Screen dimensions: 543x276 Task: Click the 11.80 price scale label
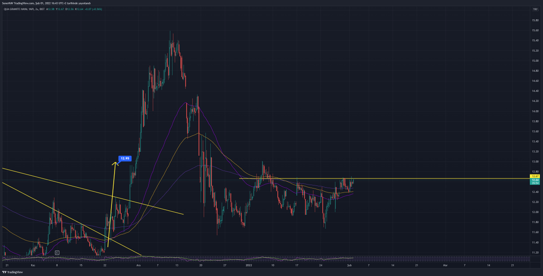(535, 222)
